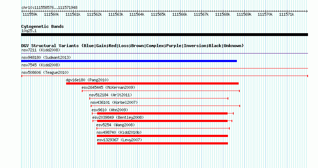This screenshot has width=318, height=168.
Task: Open the nsv7545 (Kidd2008) variant label
Action: [41, 65]
